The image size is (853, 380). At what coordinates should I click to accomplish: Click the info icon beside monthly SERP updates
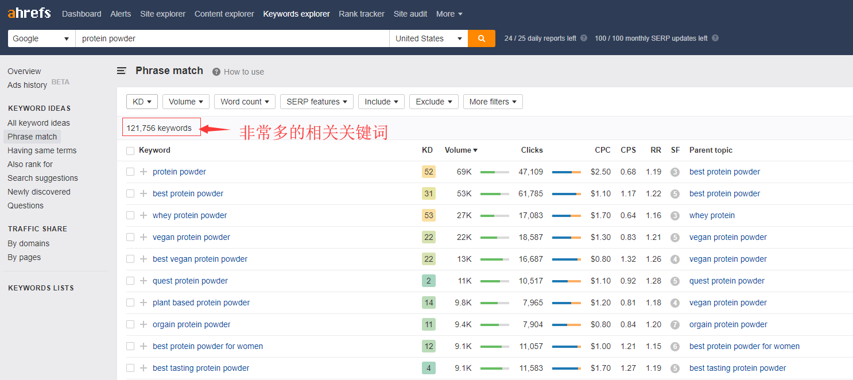coord(715,38)
